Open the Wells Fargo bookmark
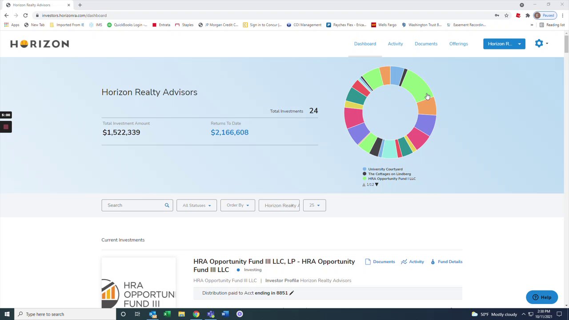This screenshot has height=320, width=569. click(x=384, y=25)
